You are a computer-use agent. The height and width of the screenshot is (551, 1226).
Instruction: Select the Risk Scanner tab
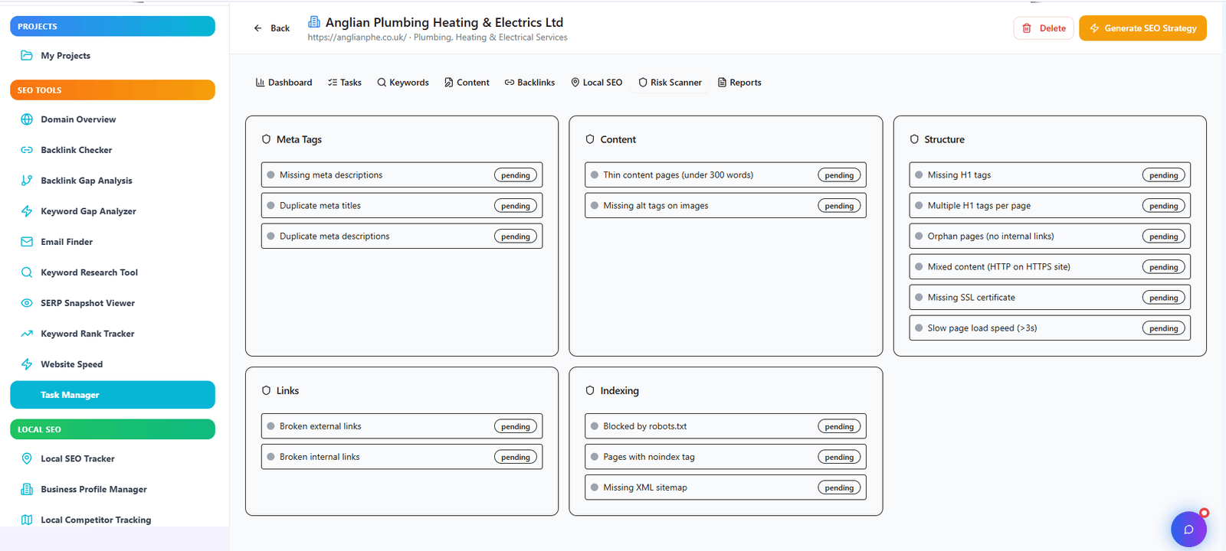(x=670, y=83)
